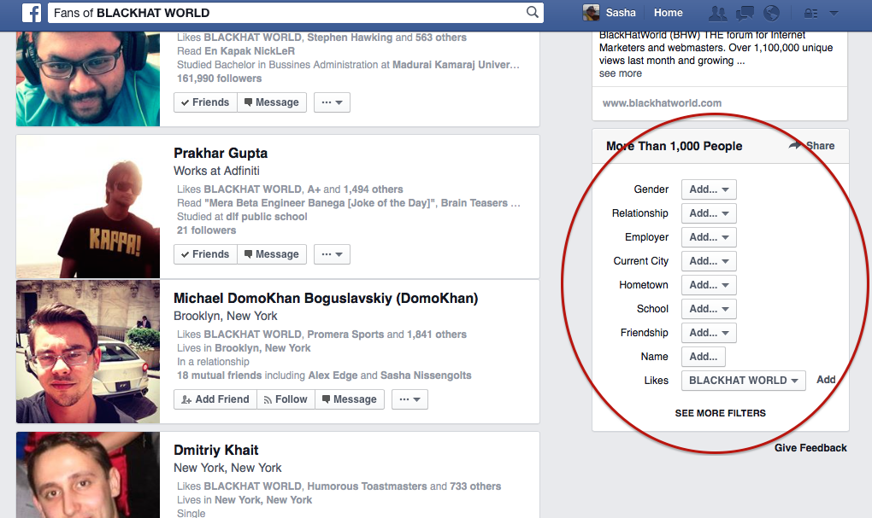Click Friends button under Prakhar Gupta
The width and height of the screenshot is (872, 518).
tap(205, 254)
